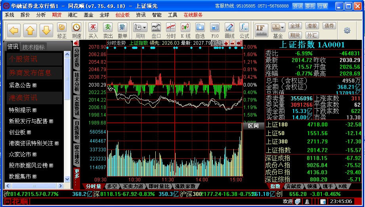
Task: Click the red plus chart zoom icon
Action: [227, 43]
